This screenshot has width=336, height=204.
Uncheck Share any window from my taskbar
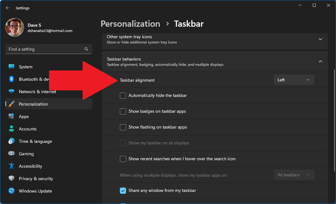point(123,191)
